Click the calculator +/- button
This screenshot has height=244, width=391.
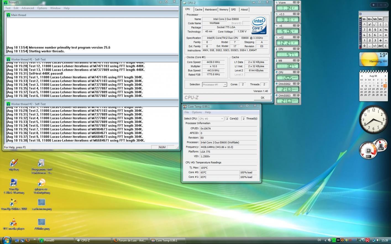pyautogui.click(x=375, y=46)
